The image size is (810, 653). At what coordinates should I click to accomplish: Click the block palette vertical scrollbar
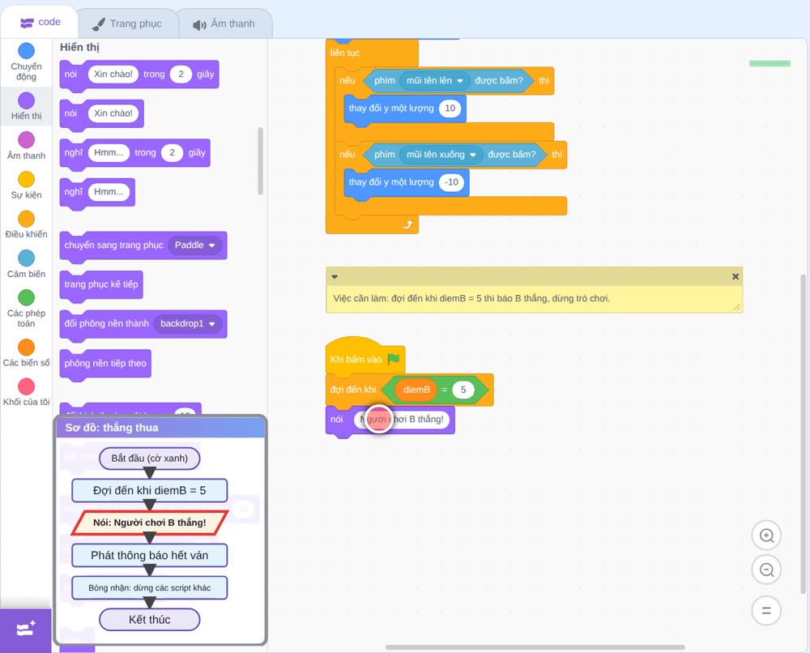260,160
